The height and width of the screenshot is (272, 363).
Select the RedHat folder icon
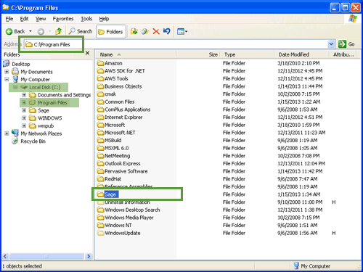100,179
